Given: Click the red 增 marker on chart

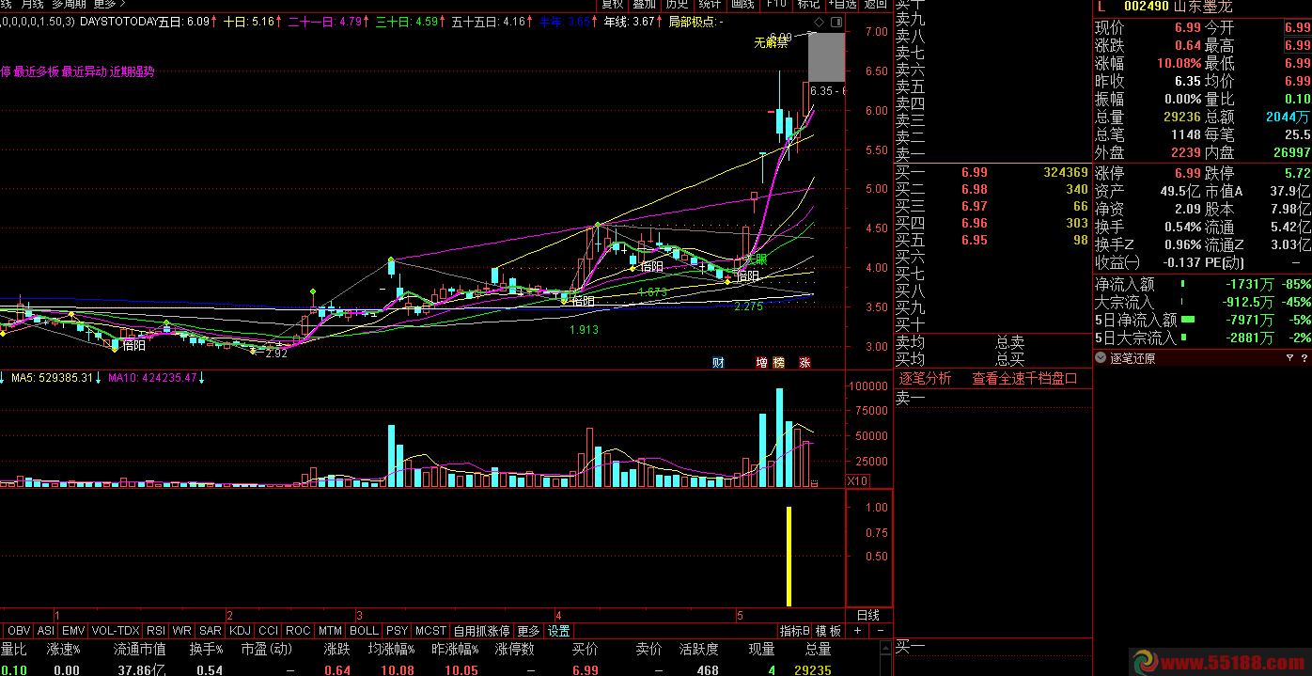Looking at the screenshot, I should tap(761, 362).
